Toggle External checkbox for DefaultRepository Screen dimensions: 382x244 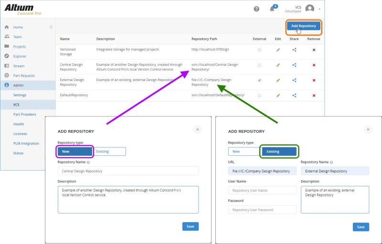pyautogui.click(x=259, y=95)
